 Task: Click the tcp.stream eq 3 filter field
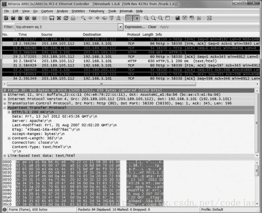[67, 27]
